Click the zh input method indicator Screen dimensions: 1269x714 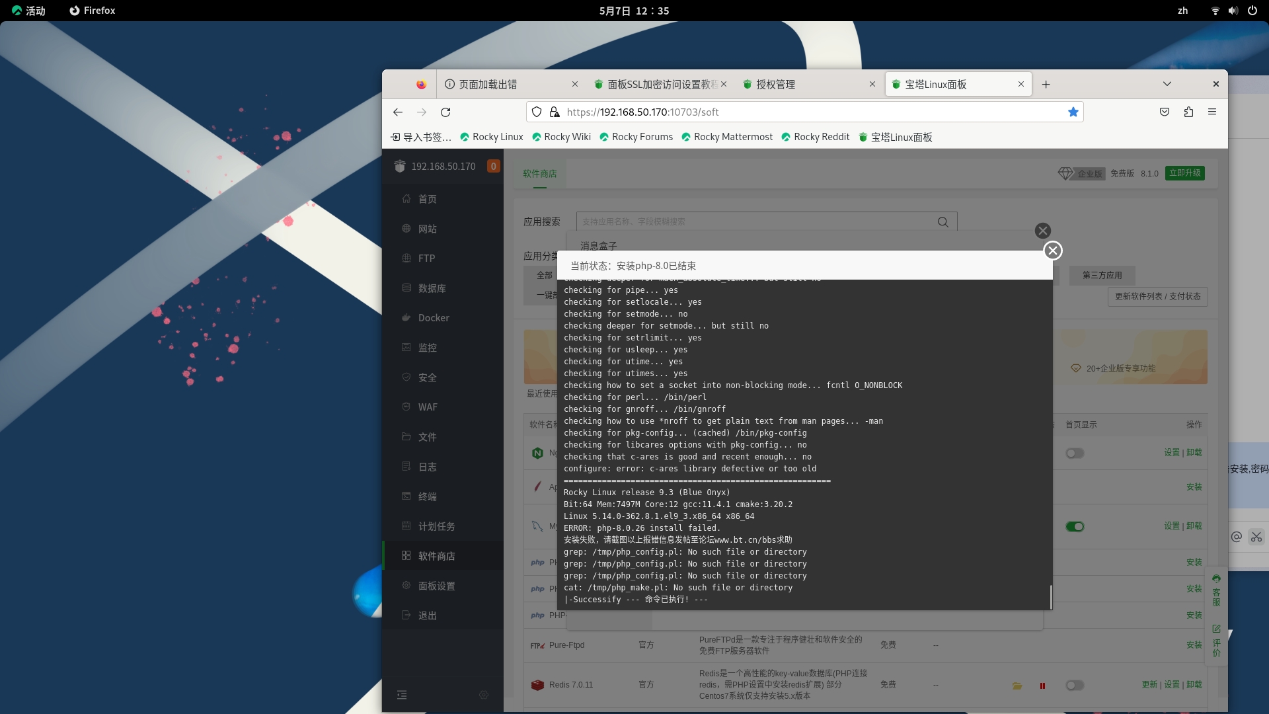(1183, 11)
